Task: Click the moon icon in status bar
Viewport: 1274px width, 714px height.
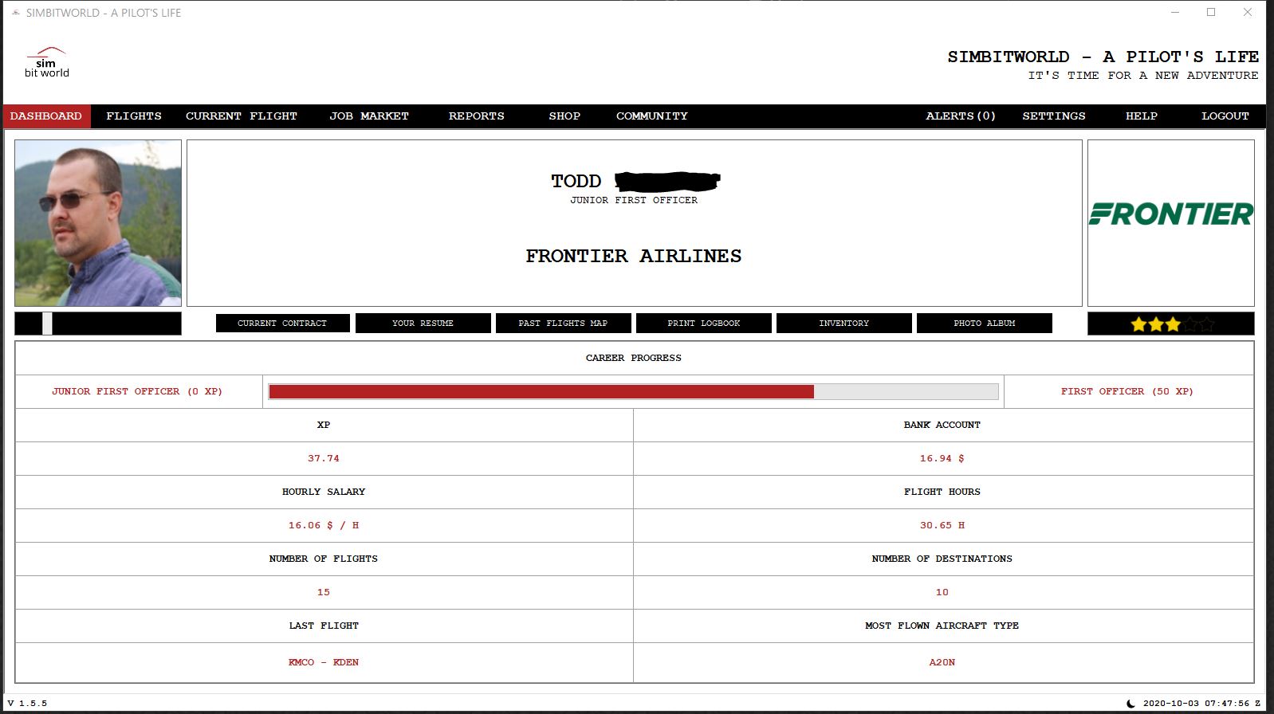Action: (x=1130, y=704)
